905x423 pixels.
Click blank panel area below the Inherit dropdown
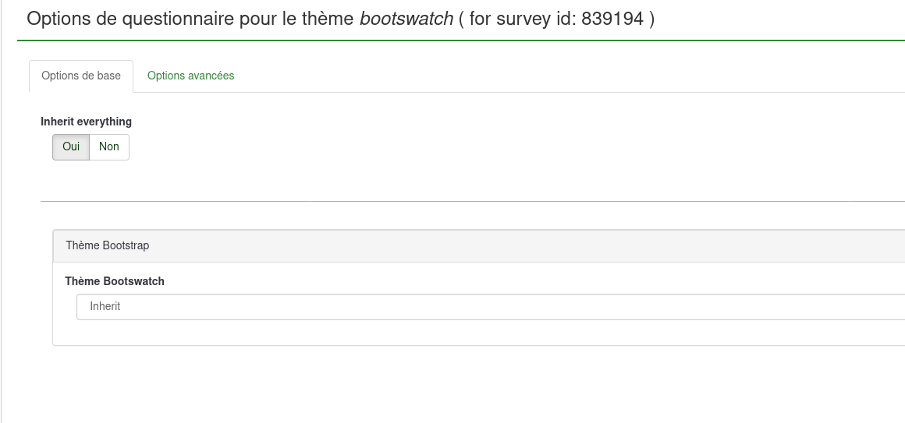468,333
